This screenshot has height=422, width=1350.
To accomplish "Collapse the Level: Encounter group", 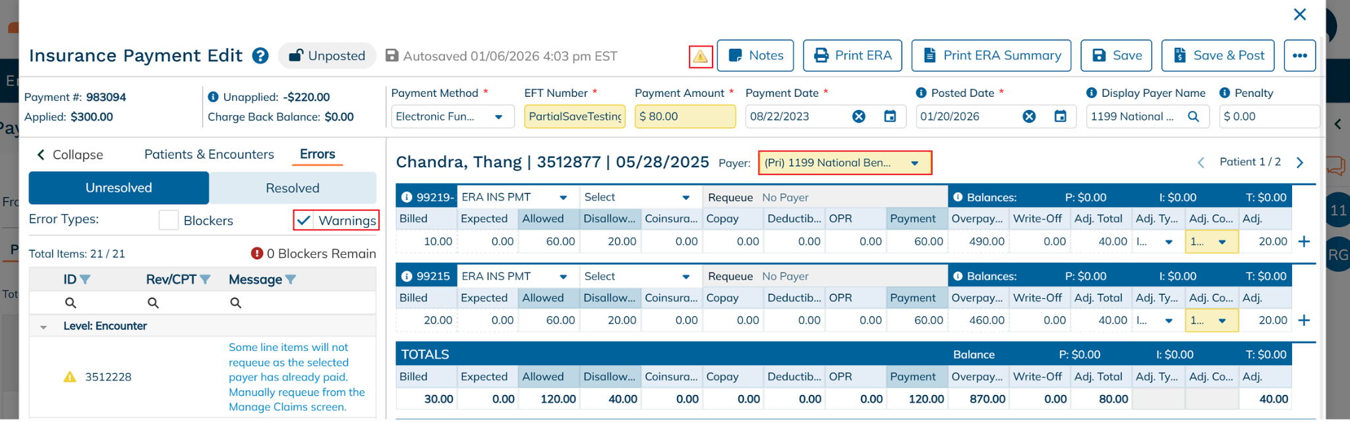I will (44, 327).
